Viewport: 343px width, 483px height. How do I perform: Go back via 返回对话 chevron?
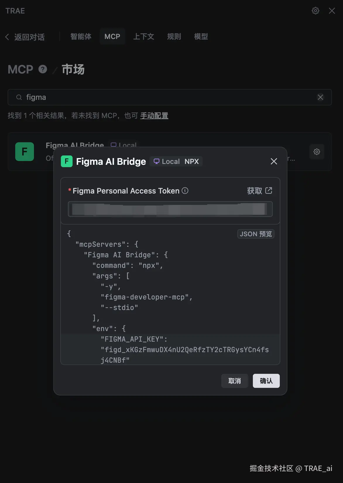[x=7, y=37]
